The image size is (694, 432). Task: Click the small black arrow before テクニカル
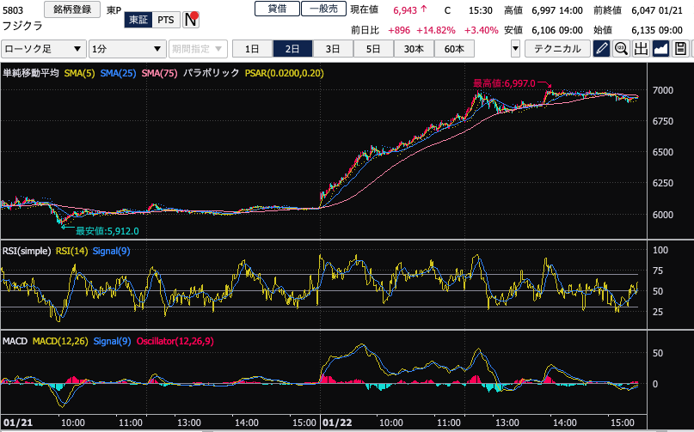[516, 49]
